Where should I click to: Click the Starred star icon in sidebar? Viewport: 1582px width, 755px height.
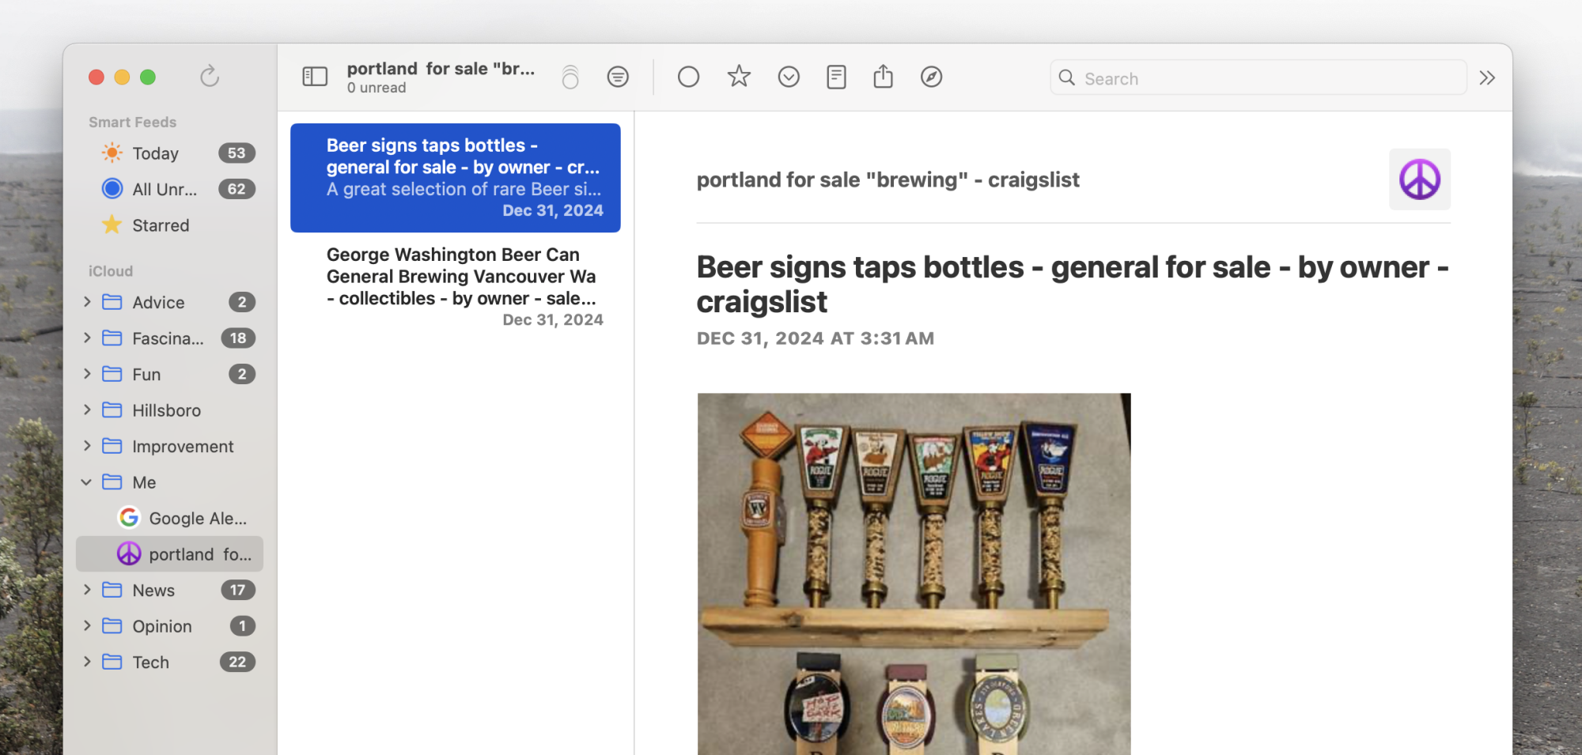pos(112,225)
